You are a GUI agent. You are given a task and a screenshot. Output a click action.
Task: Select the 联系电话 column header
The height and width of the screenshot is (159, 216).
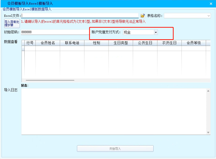72,43
